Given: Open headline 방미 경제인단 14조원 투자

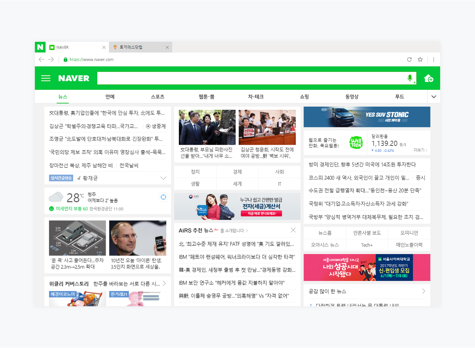Looking at the screenshot, I should (362, 164).
